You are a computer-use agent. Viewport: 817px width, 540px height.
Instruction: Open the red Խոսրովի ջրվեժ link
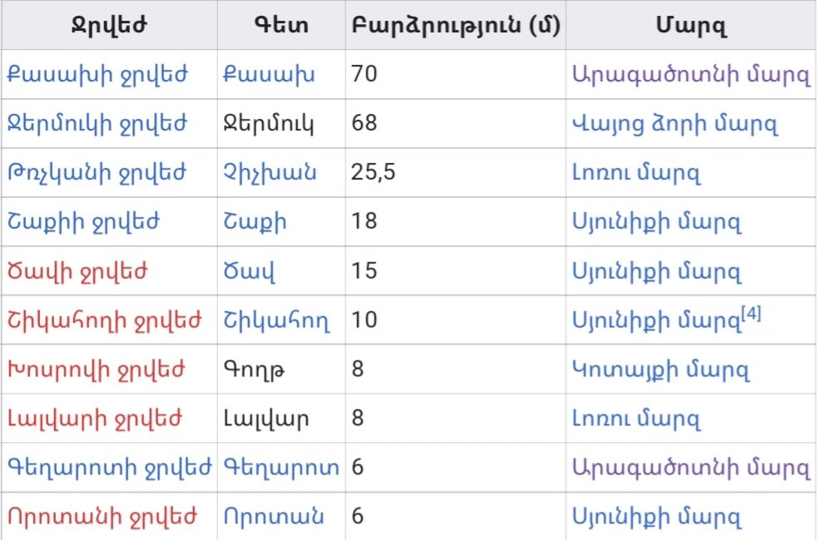click(98, 369)
